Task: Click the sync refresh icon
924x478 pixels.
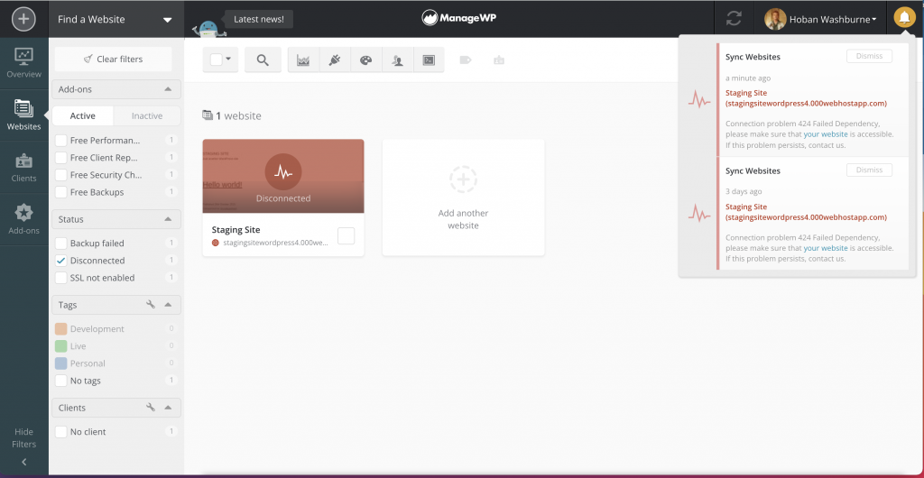Action: [x=734, y=19]
